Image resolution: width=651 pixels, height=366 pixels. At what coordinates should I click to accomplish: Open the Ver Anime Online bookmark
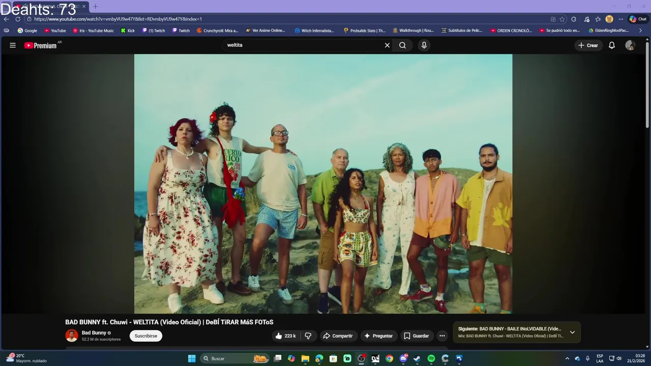tap(265, 30)
